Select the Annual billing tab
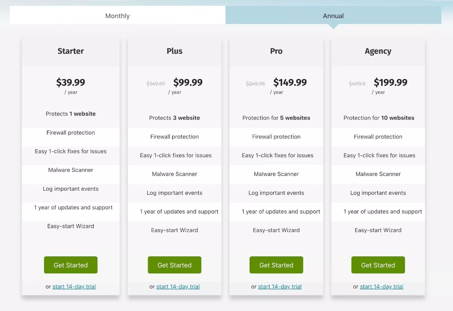The height and width of the screenshot is (311, 453). coord(333,16)
